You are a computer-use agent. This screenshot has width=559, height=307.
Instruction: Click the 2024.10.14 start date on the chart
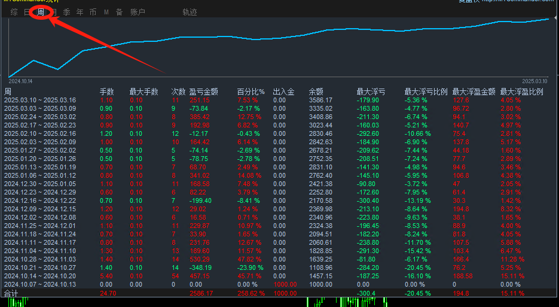point(20,81)
